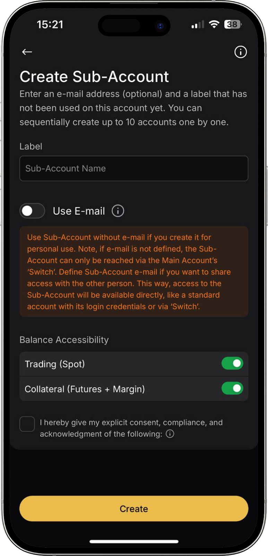Turn off Collateral (Futures + Margin) toggle

(232, 388)
